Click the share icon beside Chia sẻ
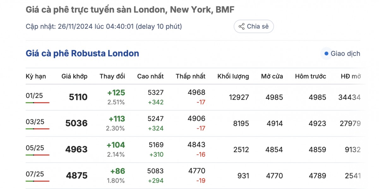379x189 pixels. point(242,27)
